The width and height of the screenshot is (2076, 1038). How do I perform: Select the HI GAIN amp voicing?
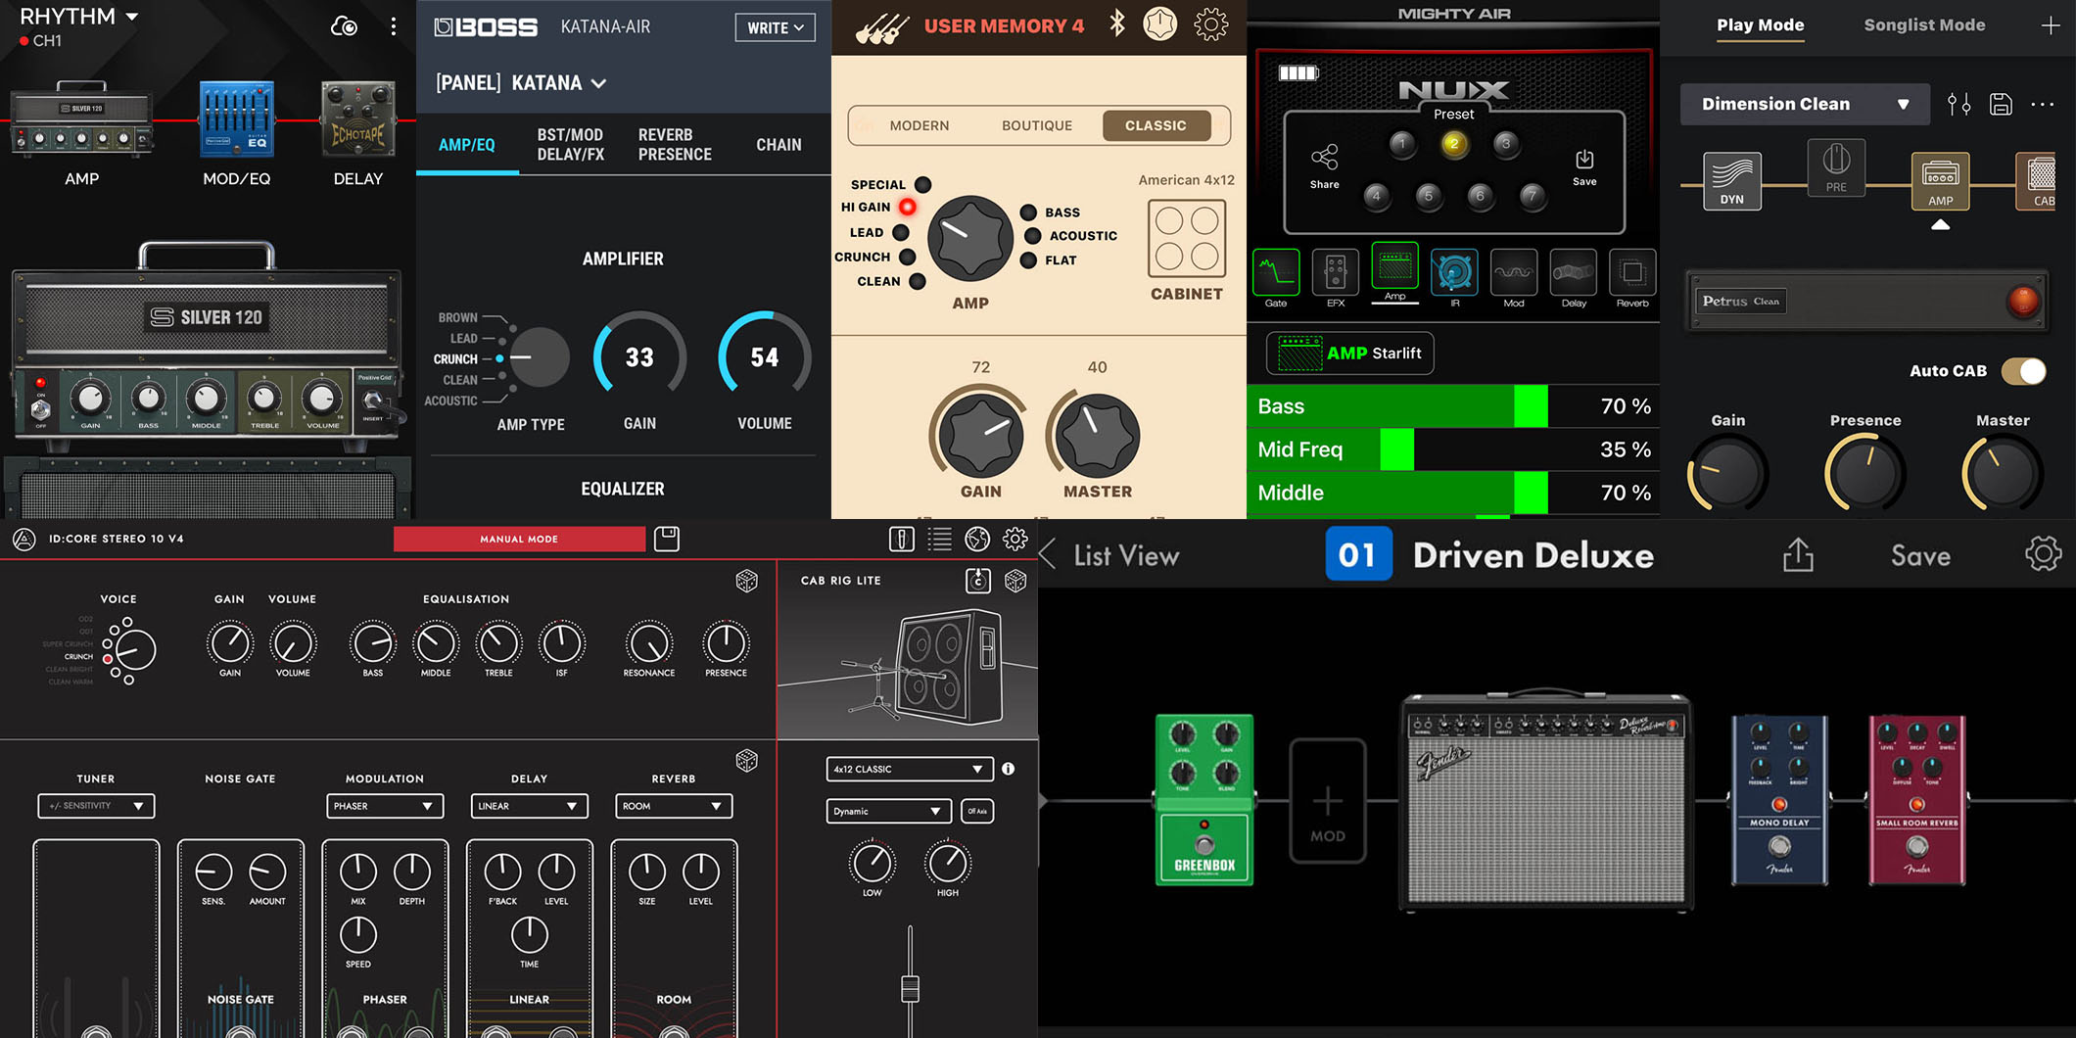908,207
